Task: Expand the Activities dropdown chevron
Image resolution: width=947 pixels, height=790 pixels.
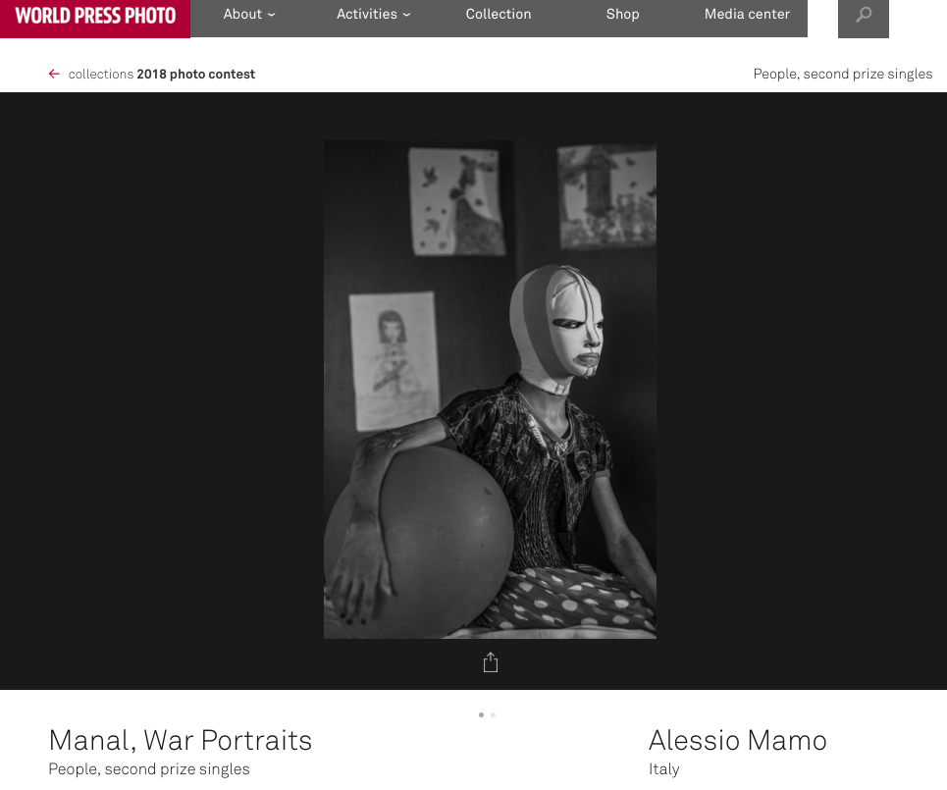Action: tap(406, 15)
